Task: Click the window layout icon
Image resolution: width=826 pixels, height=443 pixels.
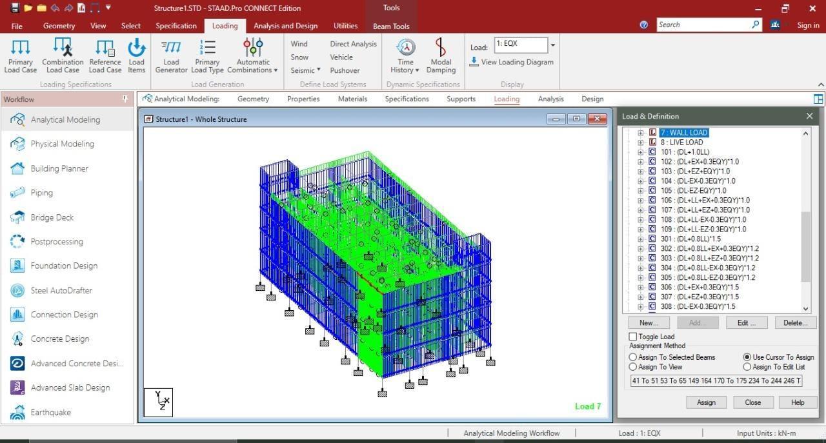Action: (818, 99)
